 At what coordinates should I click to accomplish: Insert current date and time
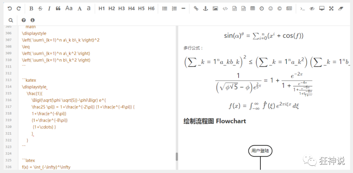(x=262, y=9)
